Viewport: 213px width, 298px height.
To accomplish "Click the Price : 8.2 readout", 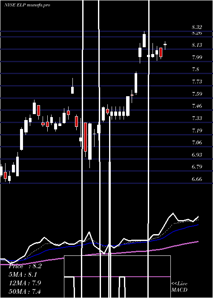I will 25,266.
